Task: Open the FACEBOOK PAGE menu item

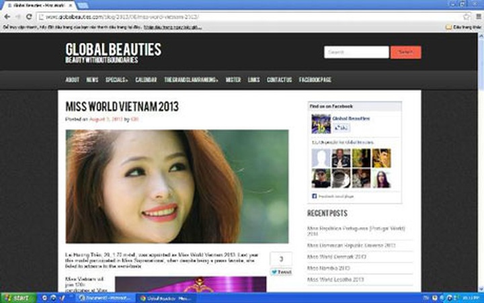Action: pyautogui.click(x=315, y=79)
